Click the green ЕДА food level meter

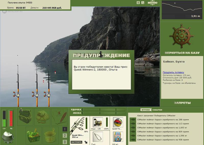coord(4,118)
